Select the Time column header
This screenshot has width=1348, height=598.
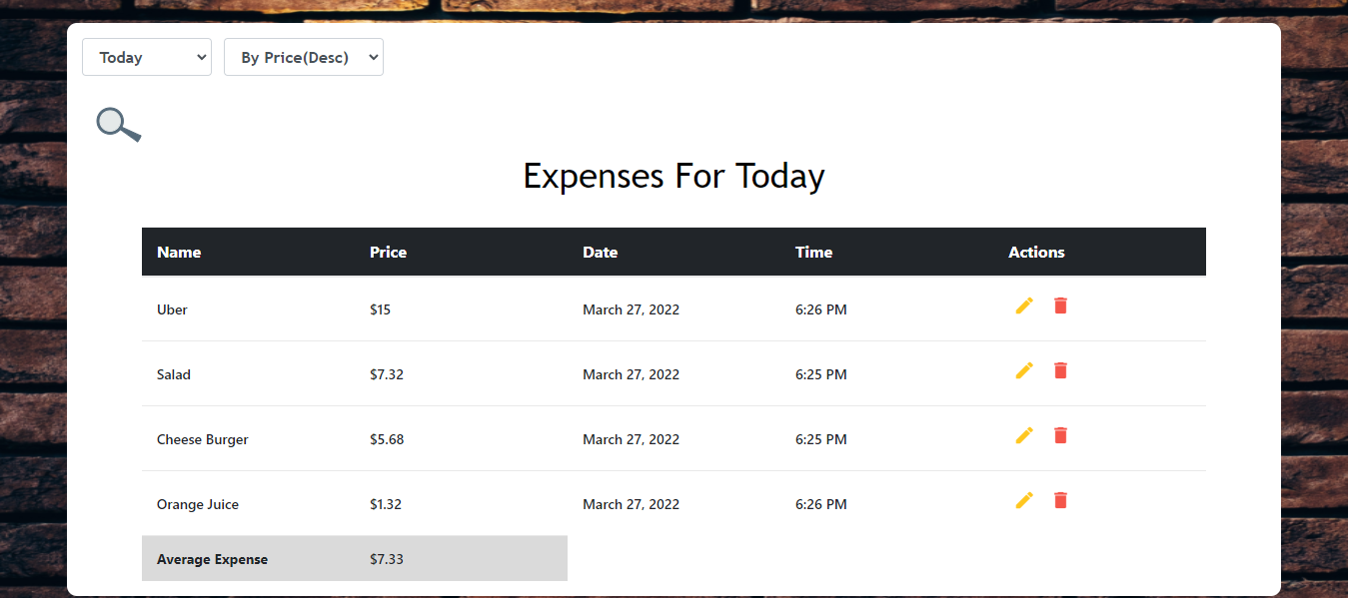(x=813, y=253)
